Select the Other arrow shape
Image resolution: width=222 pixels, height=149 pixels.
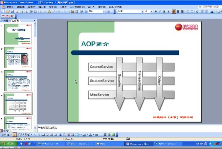(x=159, y=84)
